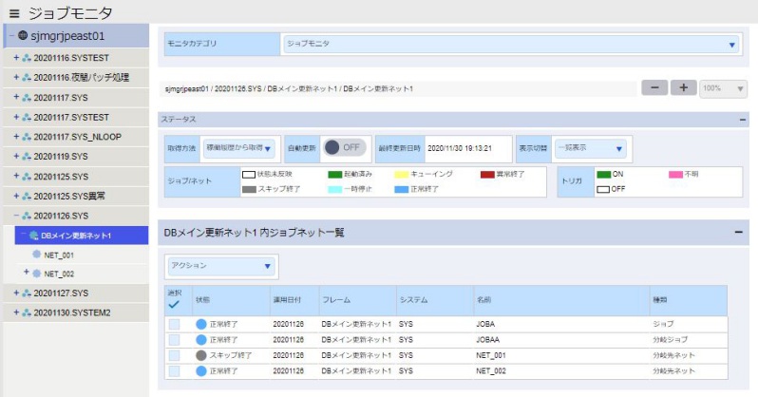
Task: Open the アクション dropdown
Action: (221, 266)
